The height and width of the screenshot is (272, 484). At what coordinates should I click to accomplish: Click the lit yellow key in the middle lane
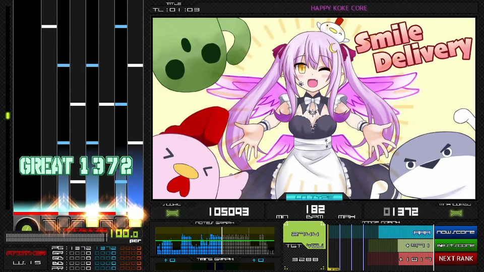tap(92, 222)
